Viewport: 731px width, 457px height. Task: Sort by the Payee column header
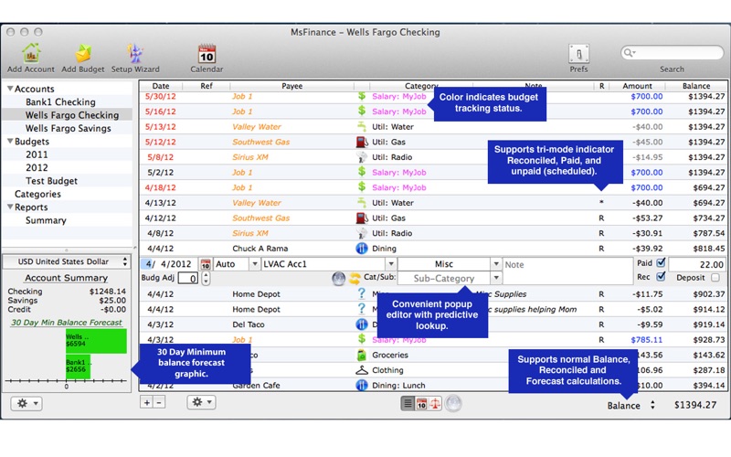tap(291, 86)
